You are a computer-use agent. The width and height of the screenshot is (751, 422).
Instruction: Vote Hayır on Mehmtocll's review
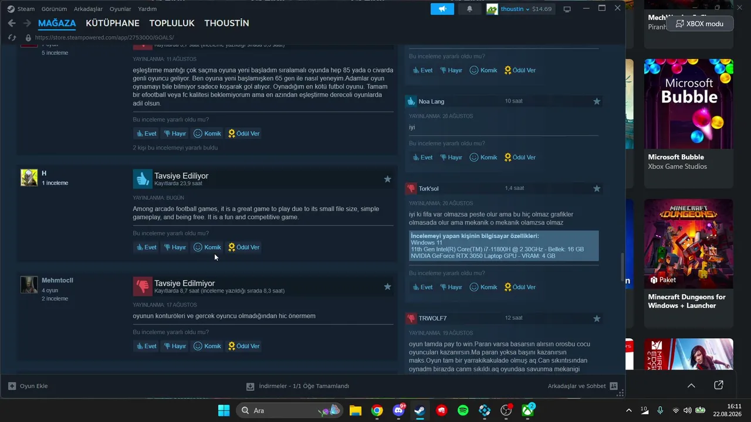(x=175, y=346)
